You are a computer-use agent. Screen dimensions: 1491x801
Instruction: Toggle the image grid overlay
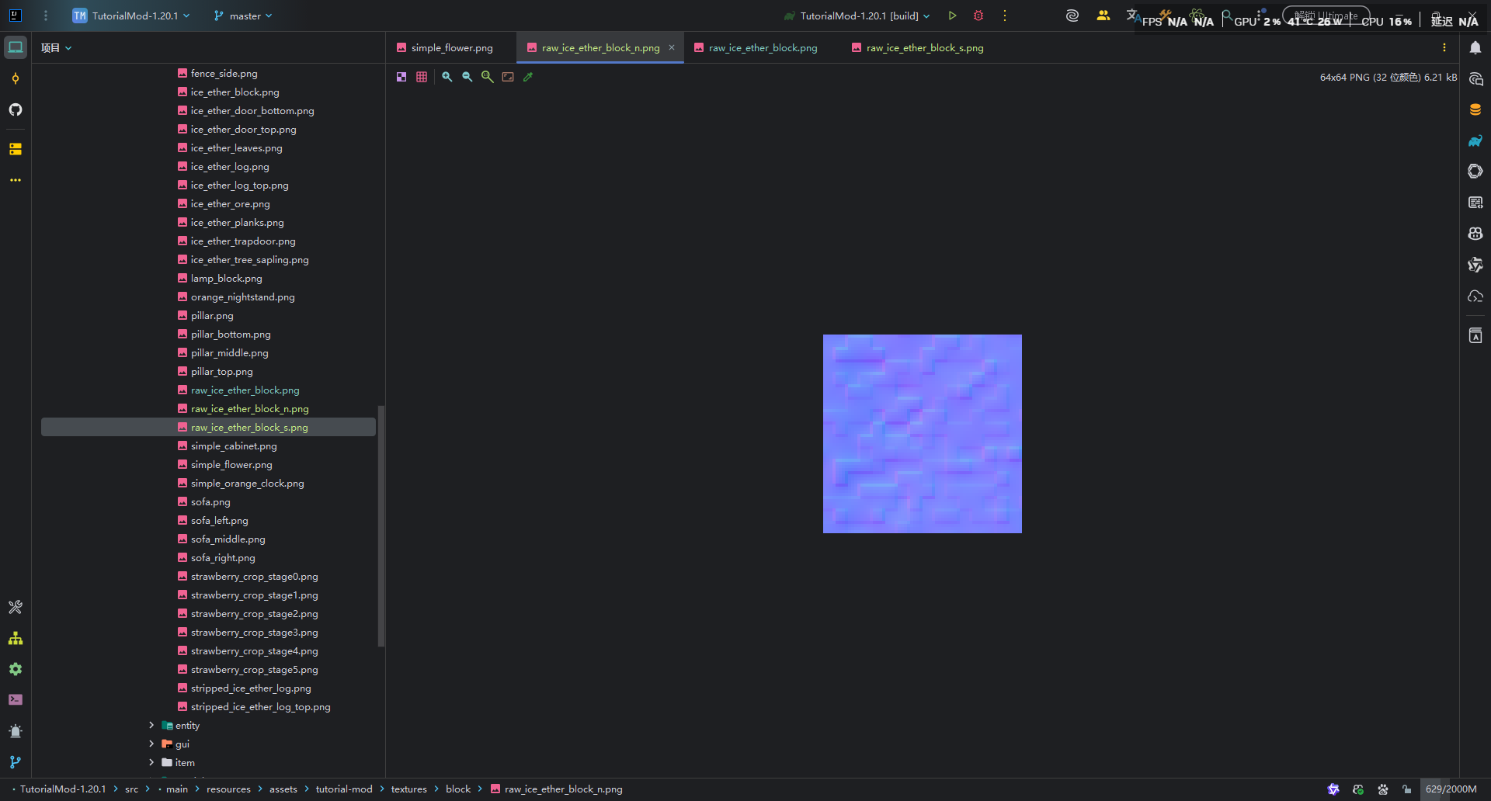pos(422,77)
